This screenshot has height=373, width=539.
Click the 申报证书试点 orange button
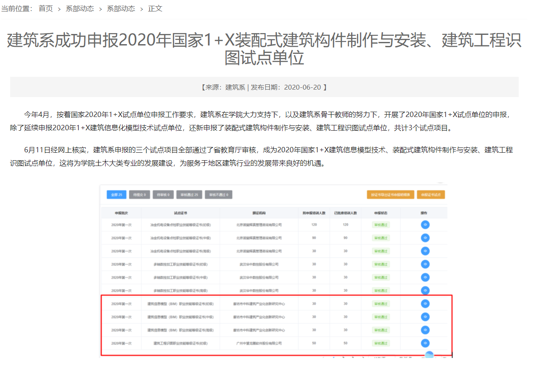coord(431,194)
